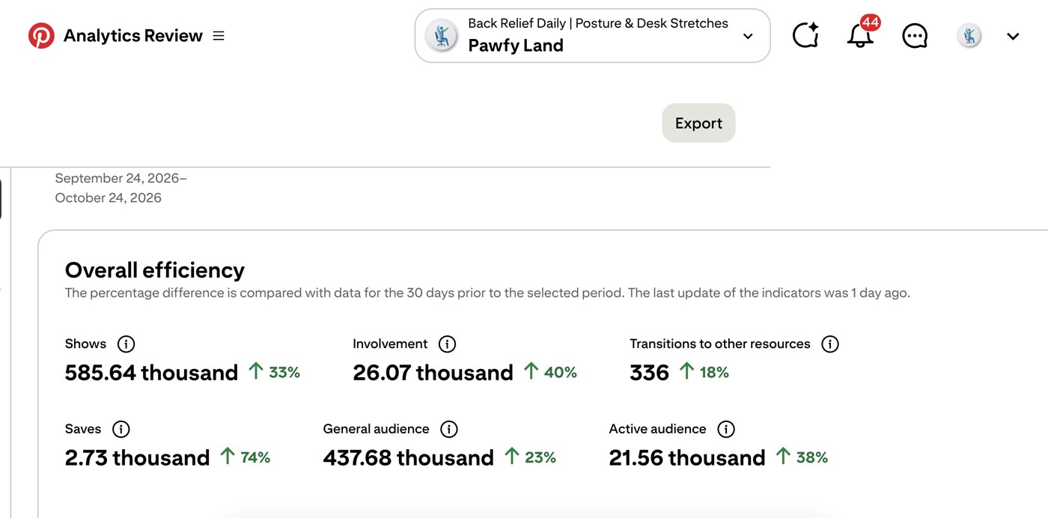Click the Analytics Review title
The image size is (1048, 518).
click(x=133, y=36)
